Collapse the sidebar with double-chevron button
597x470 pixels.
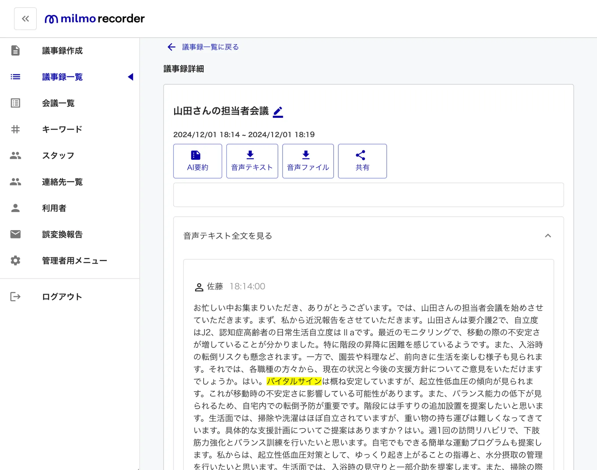pyautogui.click(x=25, y=19)
